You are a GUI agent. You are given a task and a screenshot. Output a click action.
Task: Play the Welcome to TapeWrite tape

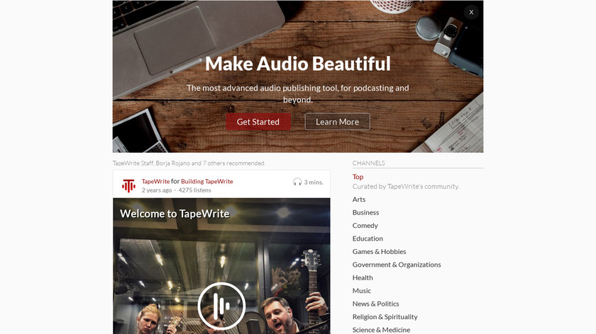point(221,306)
